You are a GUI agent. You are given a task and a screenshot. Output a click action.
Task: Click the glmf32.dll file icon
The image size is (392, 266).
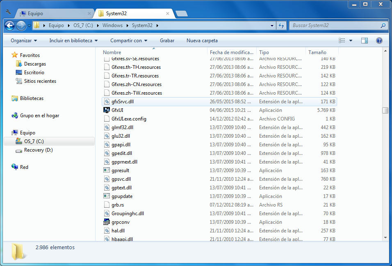tap(107, 127)
